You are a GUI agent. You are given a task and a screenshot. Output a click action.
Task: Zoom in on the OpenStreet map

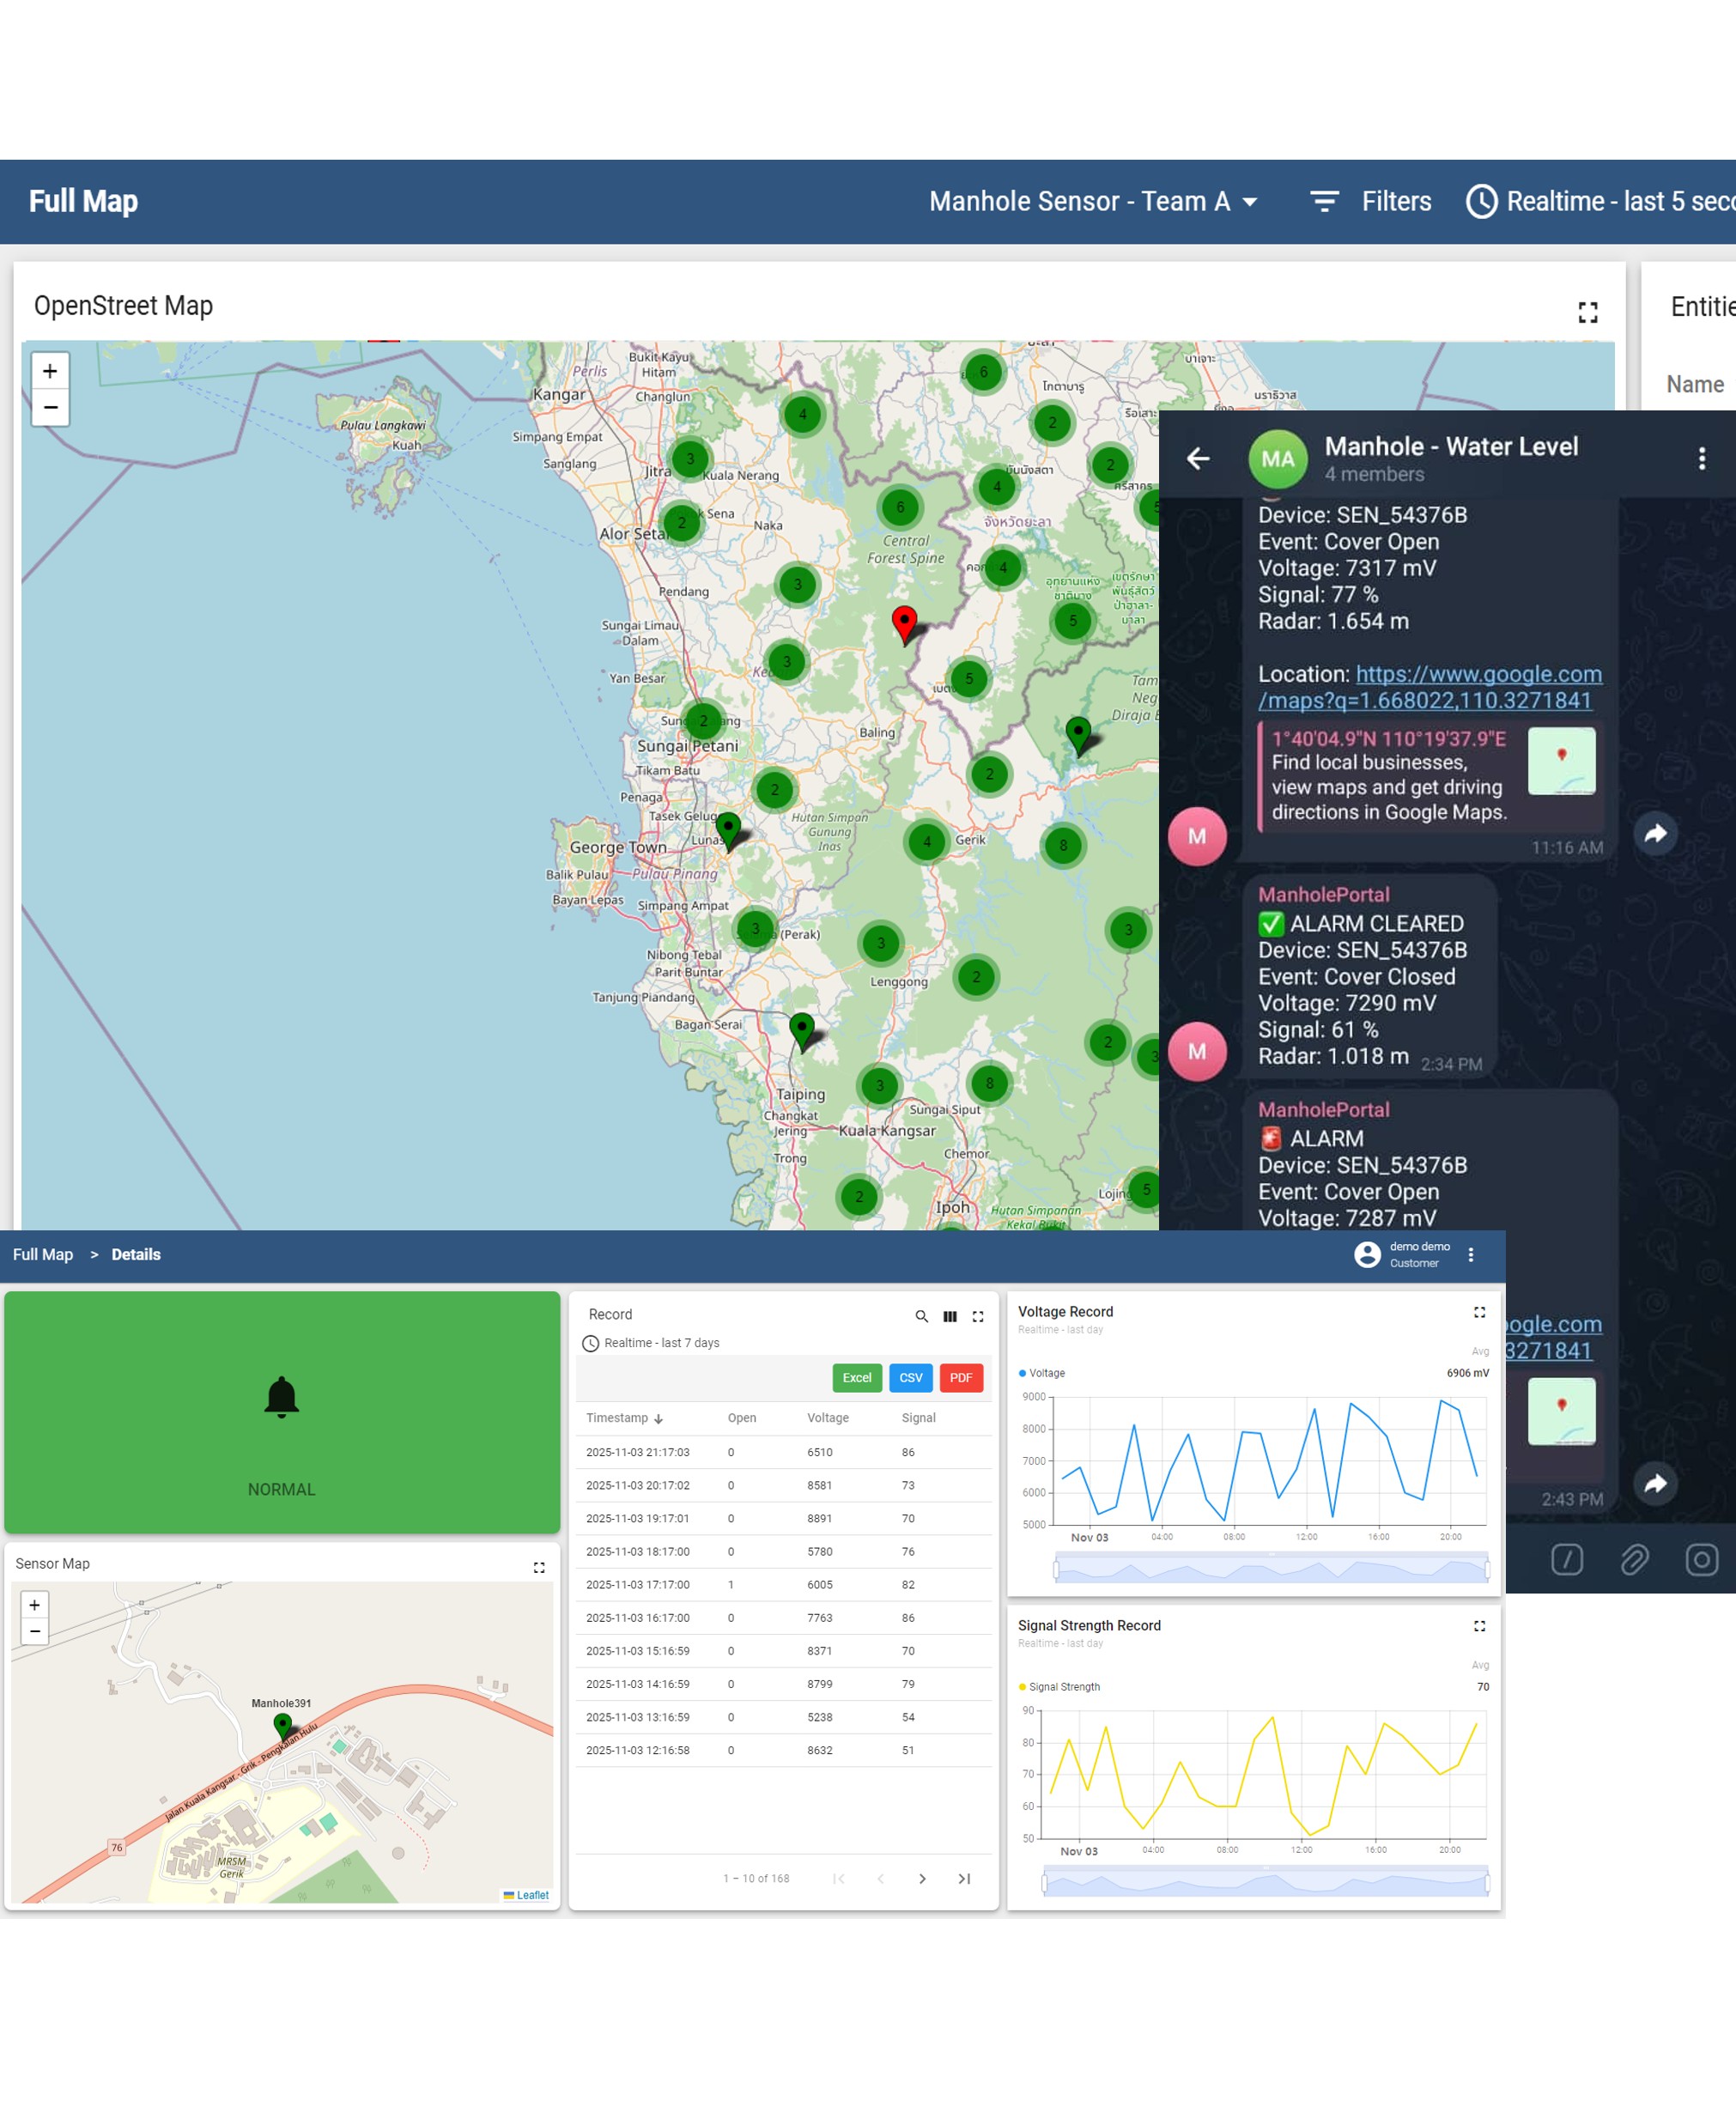[50, 371]
